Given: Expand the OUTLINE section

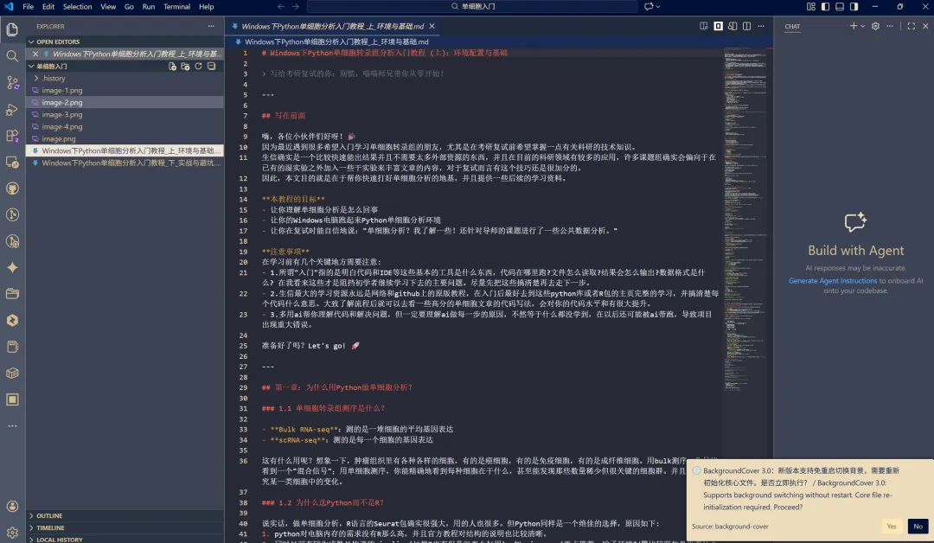Looking at the screenshot, I should click(125, 515).
